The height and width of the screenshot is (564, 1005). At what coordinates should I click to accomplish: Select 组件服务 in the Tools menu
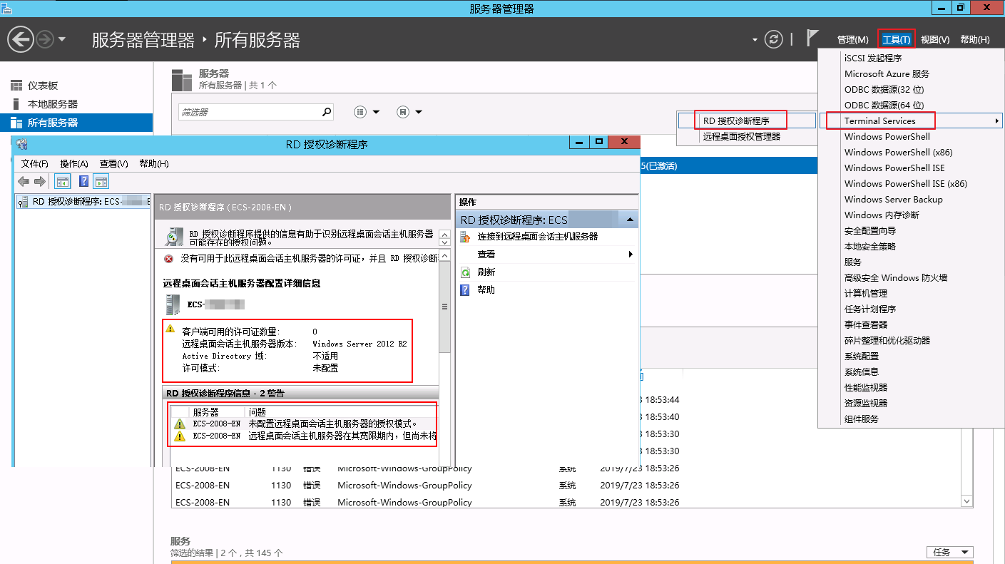[x=862, y=419]
